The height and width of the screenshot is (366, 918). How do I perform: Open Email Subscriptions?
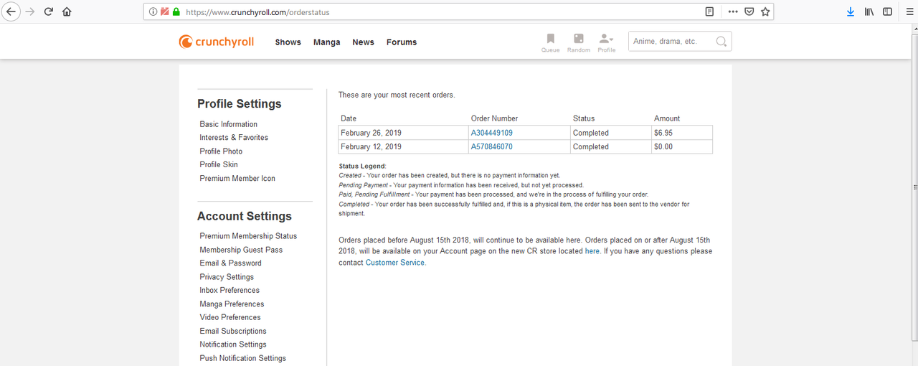click(233, 331)
